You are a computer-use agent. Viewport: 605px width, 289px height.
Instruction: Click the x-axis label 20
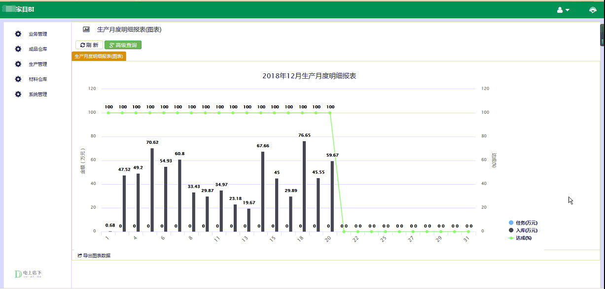click(328, 238)
